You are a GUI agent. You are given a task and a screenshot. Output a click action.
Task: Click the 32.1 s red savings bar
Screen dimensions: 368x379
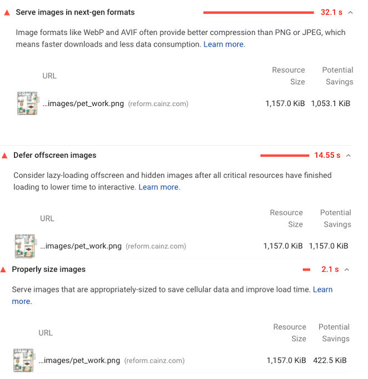pos(258,13)
